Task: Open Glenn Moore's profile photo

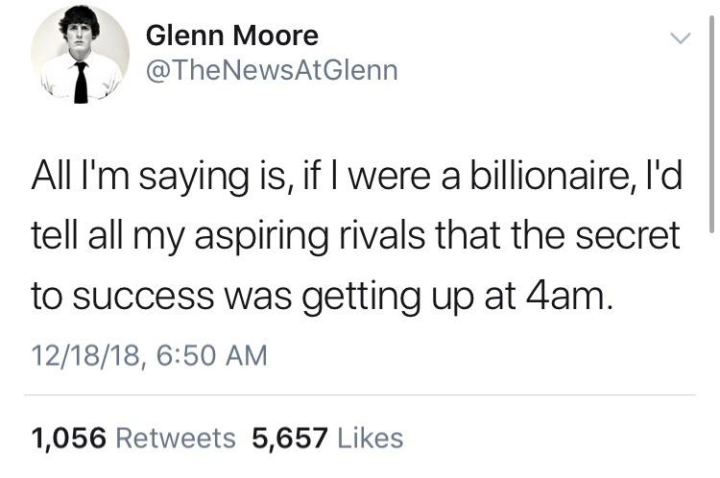Action: click(x=81, y=56)
